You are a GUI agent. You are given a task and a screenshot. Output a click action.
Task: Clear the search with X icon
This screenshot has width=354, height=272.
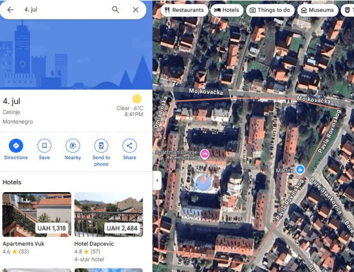[135, 10]
